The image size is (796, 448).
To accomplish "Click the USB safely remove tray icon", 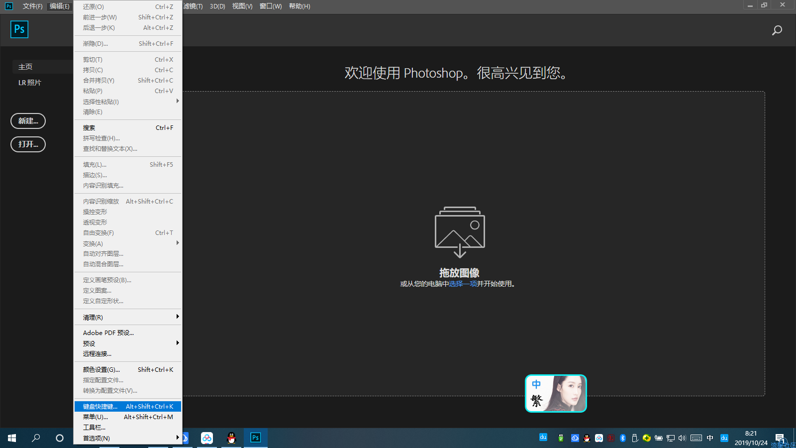I will click(635, 438).
